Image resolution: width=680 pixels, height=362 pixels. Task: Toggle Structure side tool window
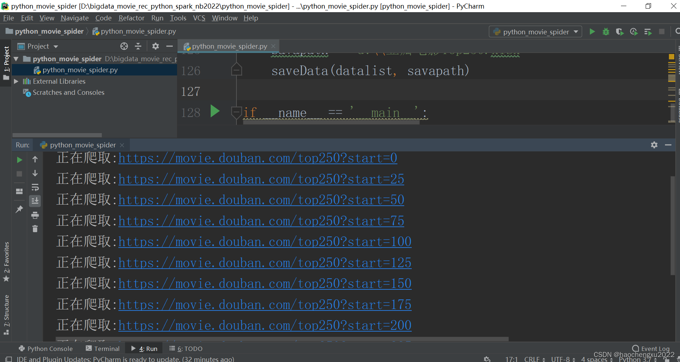6,315
